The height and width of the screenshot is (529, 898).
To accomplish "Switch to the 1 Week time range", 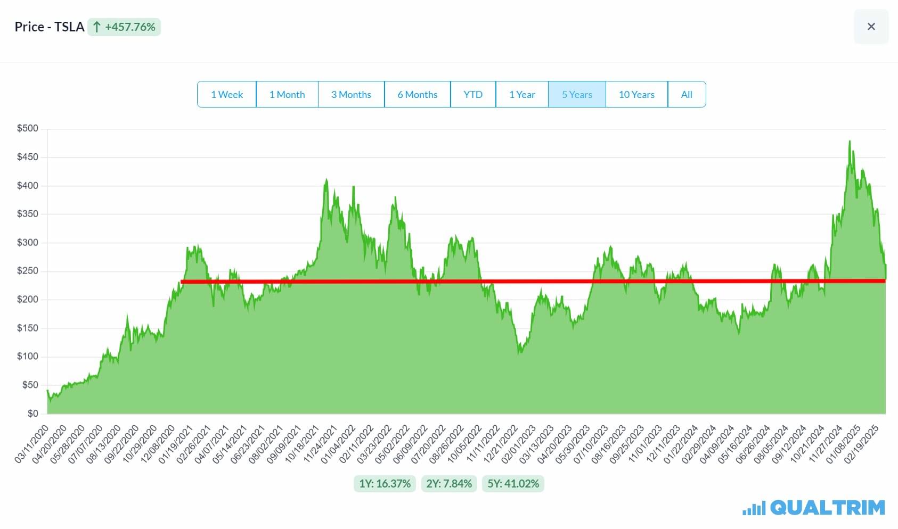I will point(226,94).
